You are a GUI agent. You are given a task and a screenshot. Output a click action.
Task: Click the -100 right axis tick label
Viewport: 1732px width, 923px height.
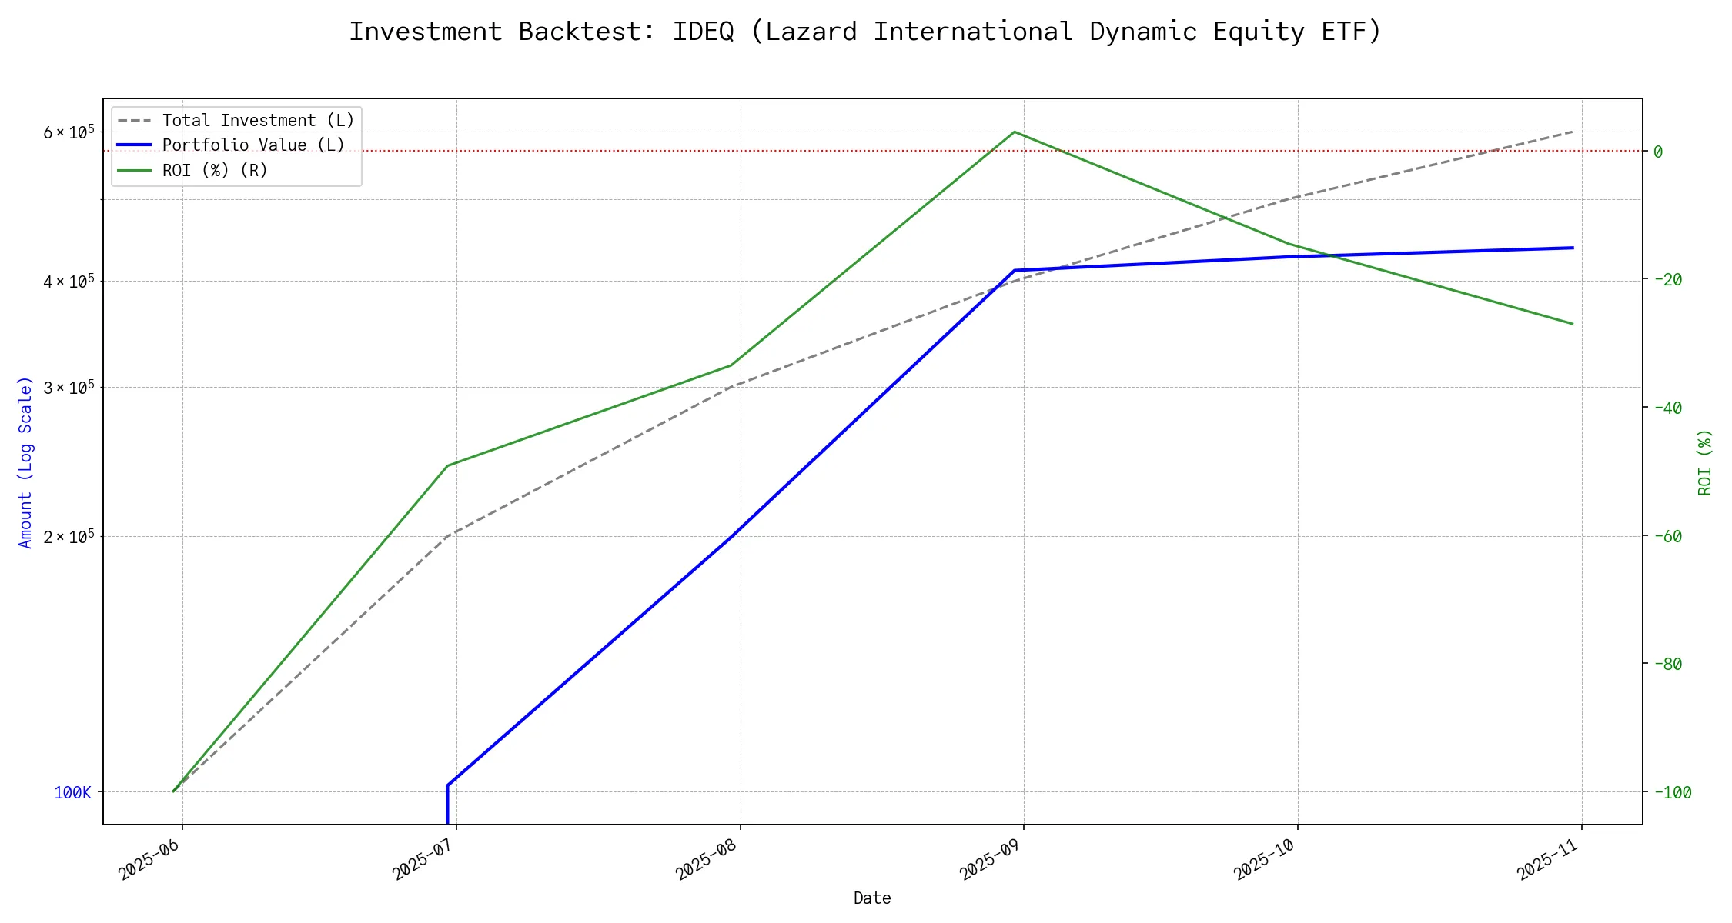[x=1672, y=792]
